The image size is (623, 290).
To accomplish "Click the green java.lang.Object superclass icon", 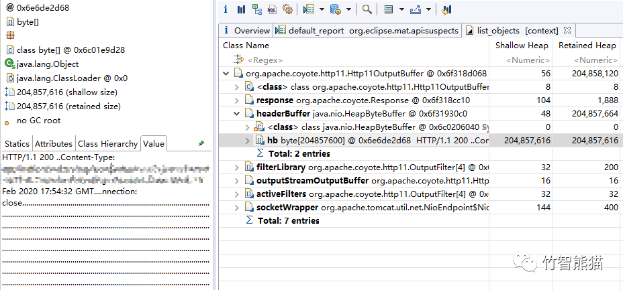I will 10,64.
